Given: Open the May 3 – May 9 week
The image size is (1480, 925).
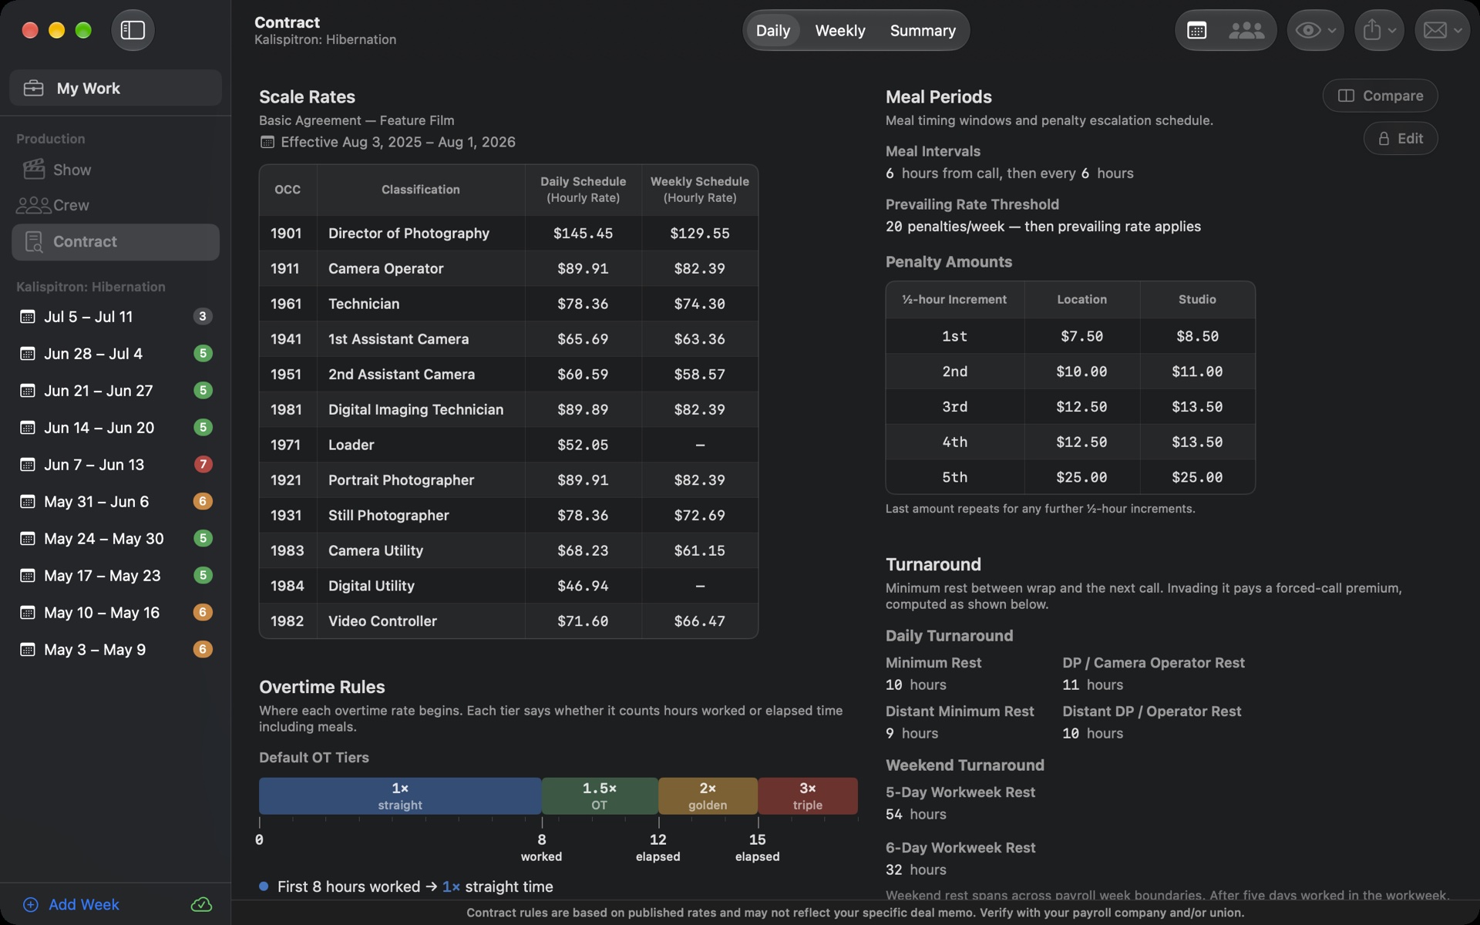Looking at the screenshot, I should point(116,649).
